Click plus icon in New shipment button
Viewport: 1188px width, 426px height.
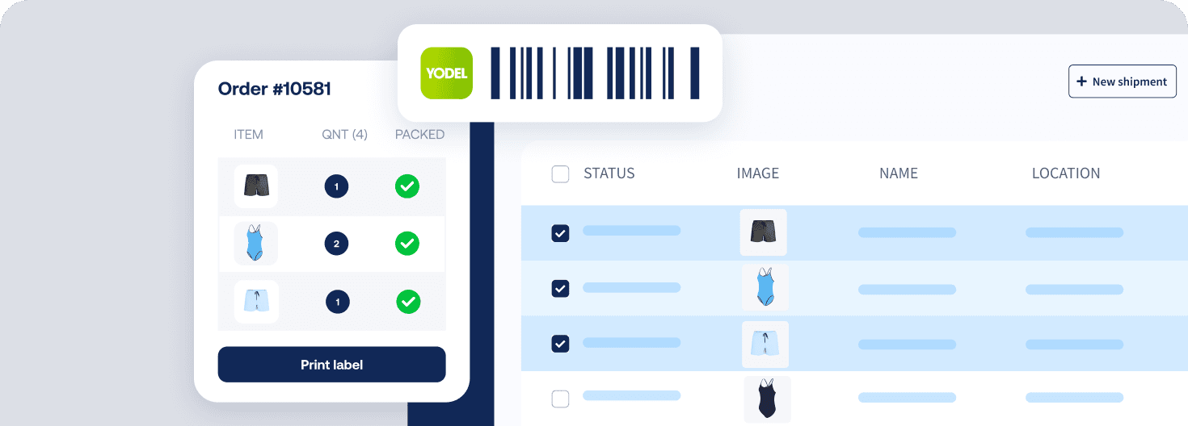(x=1081, y=81)
